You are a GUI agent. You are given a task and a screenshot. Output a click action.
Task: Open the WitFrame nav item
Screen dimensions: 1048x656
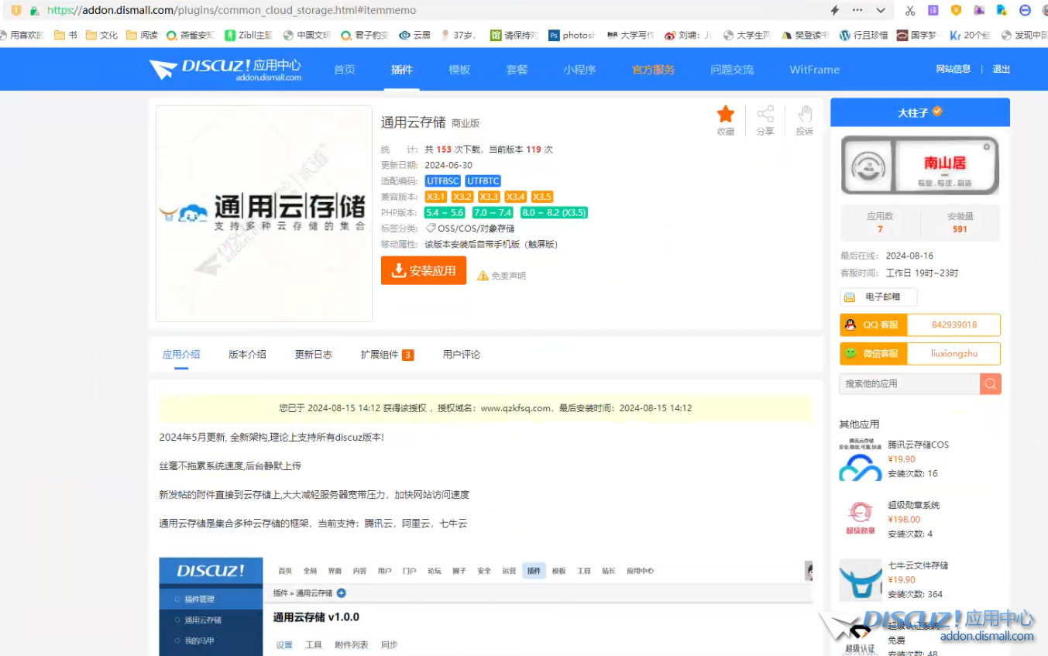pyautogui.click(x=814, y=70)
